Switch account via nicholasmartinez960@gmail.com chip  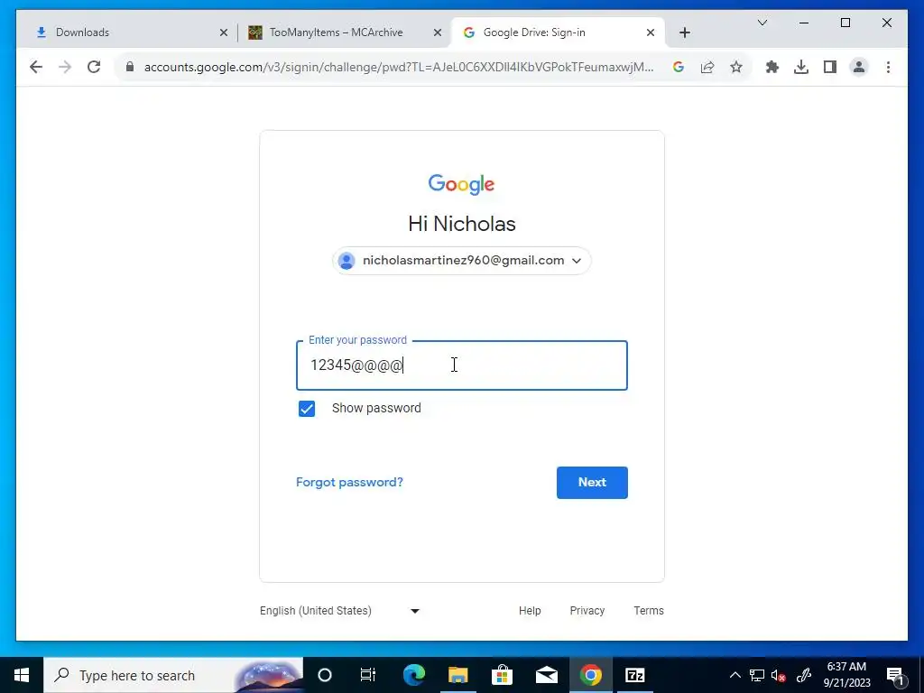(x=461, y=261)
